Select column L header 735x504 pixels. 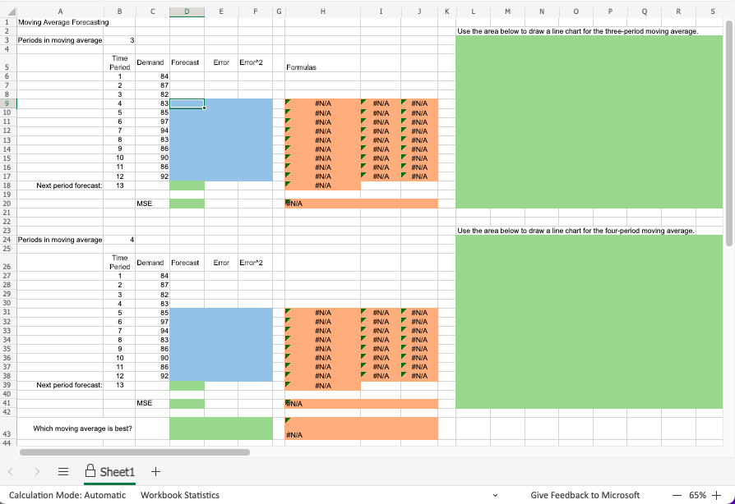point(473,11)
